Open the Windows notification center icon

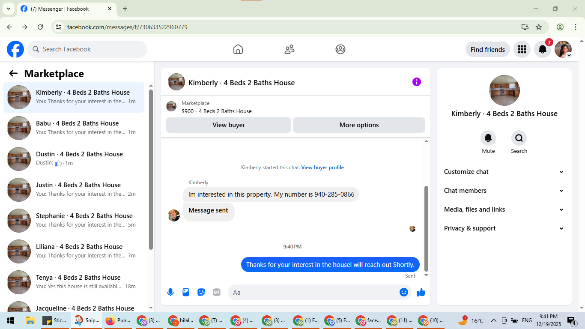[572, 320]
